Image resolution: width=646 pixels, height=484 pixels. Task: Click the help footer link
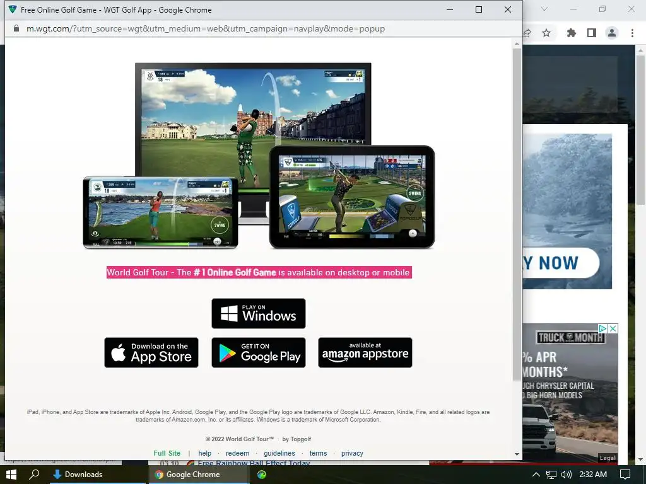[205, 453]
